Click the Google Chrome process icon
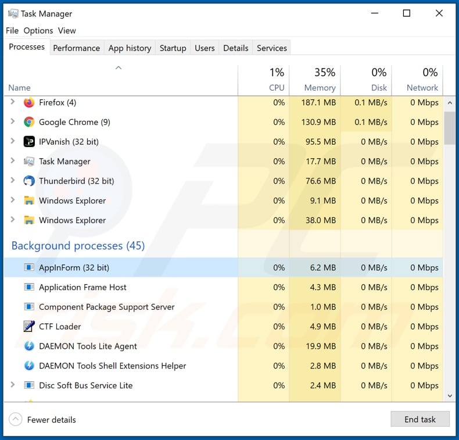The height and width of the screenshot is (440, 459). pos(29,122)
